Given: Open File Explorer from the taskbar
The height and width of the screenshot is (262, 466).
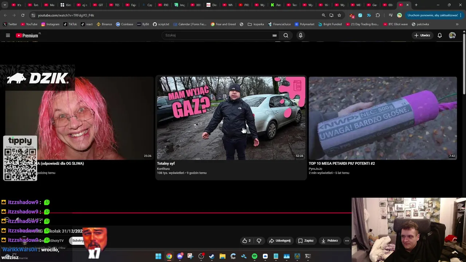Looking at the screenshot, I should point(222,256).
